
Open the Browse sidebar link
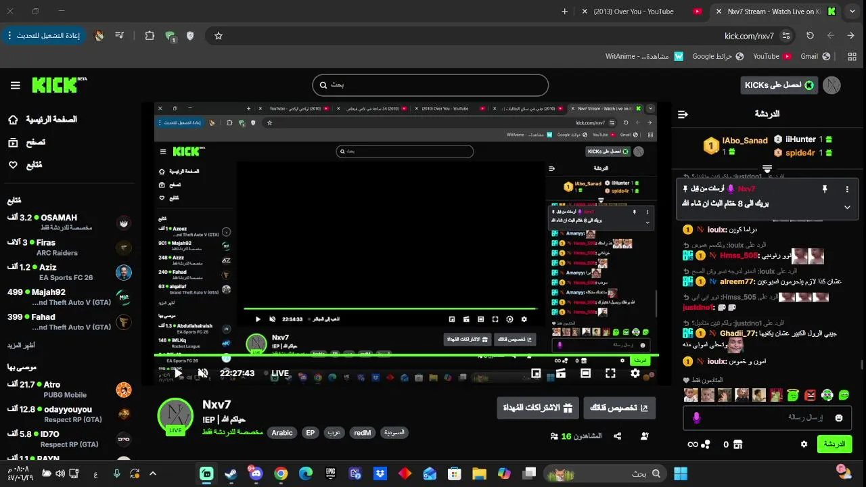(28, 142)
